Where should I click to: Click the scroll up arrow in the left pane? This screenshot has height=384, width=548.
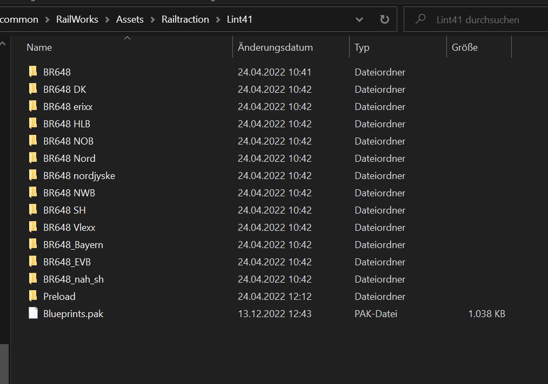click(x=3, y=44)
